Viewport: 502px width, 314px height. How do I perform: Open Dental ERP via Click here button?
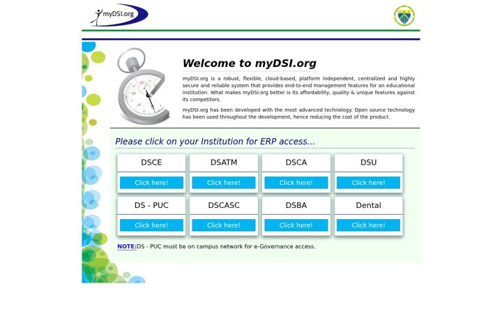(369, 225)
